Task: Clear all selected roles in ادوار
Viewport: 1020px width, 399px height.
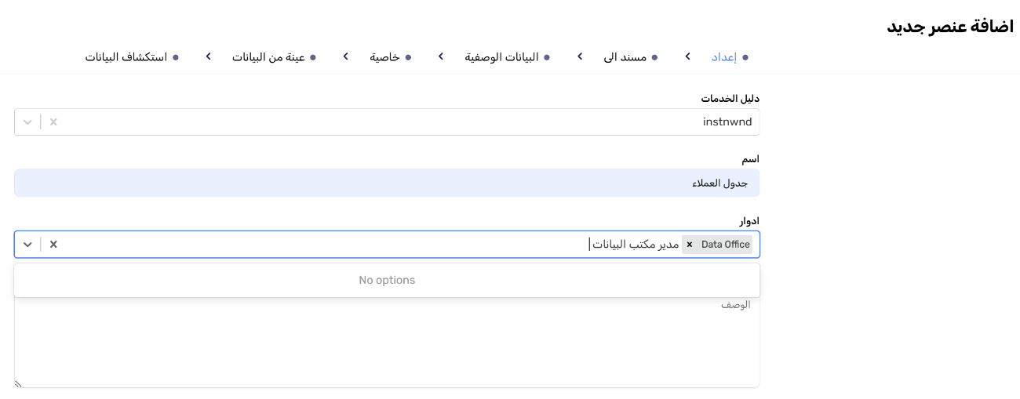Action: click(53, 245)
